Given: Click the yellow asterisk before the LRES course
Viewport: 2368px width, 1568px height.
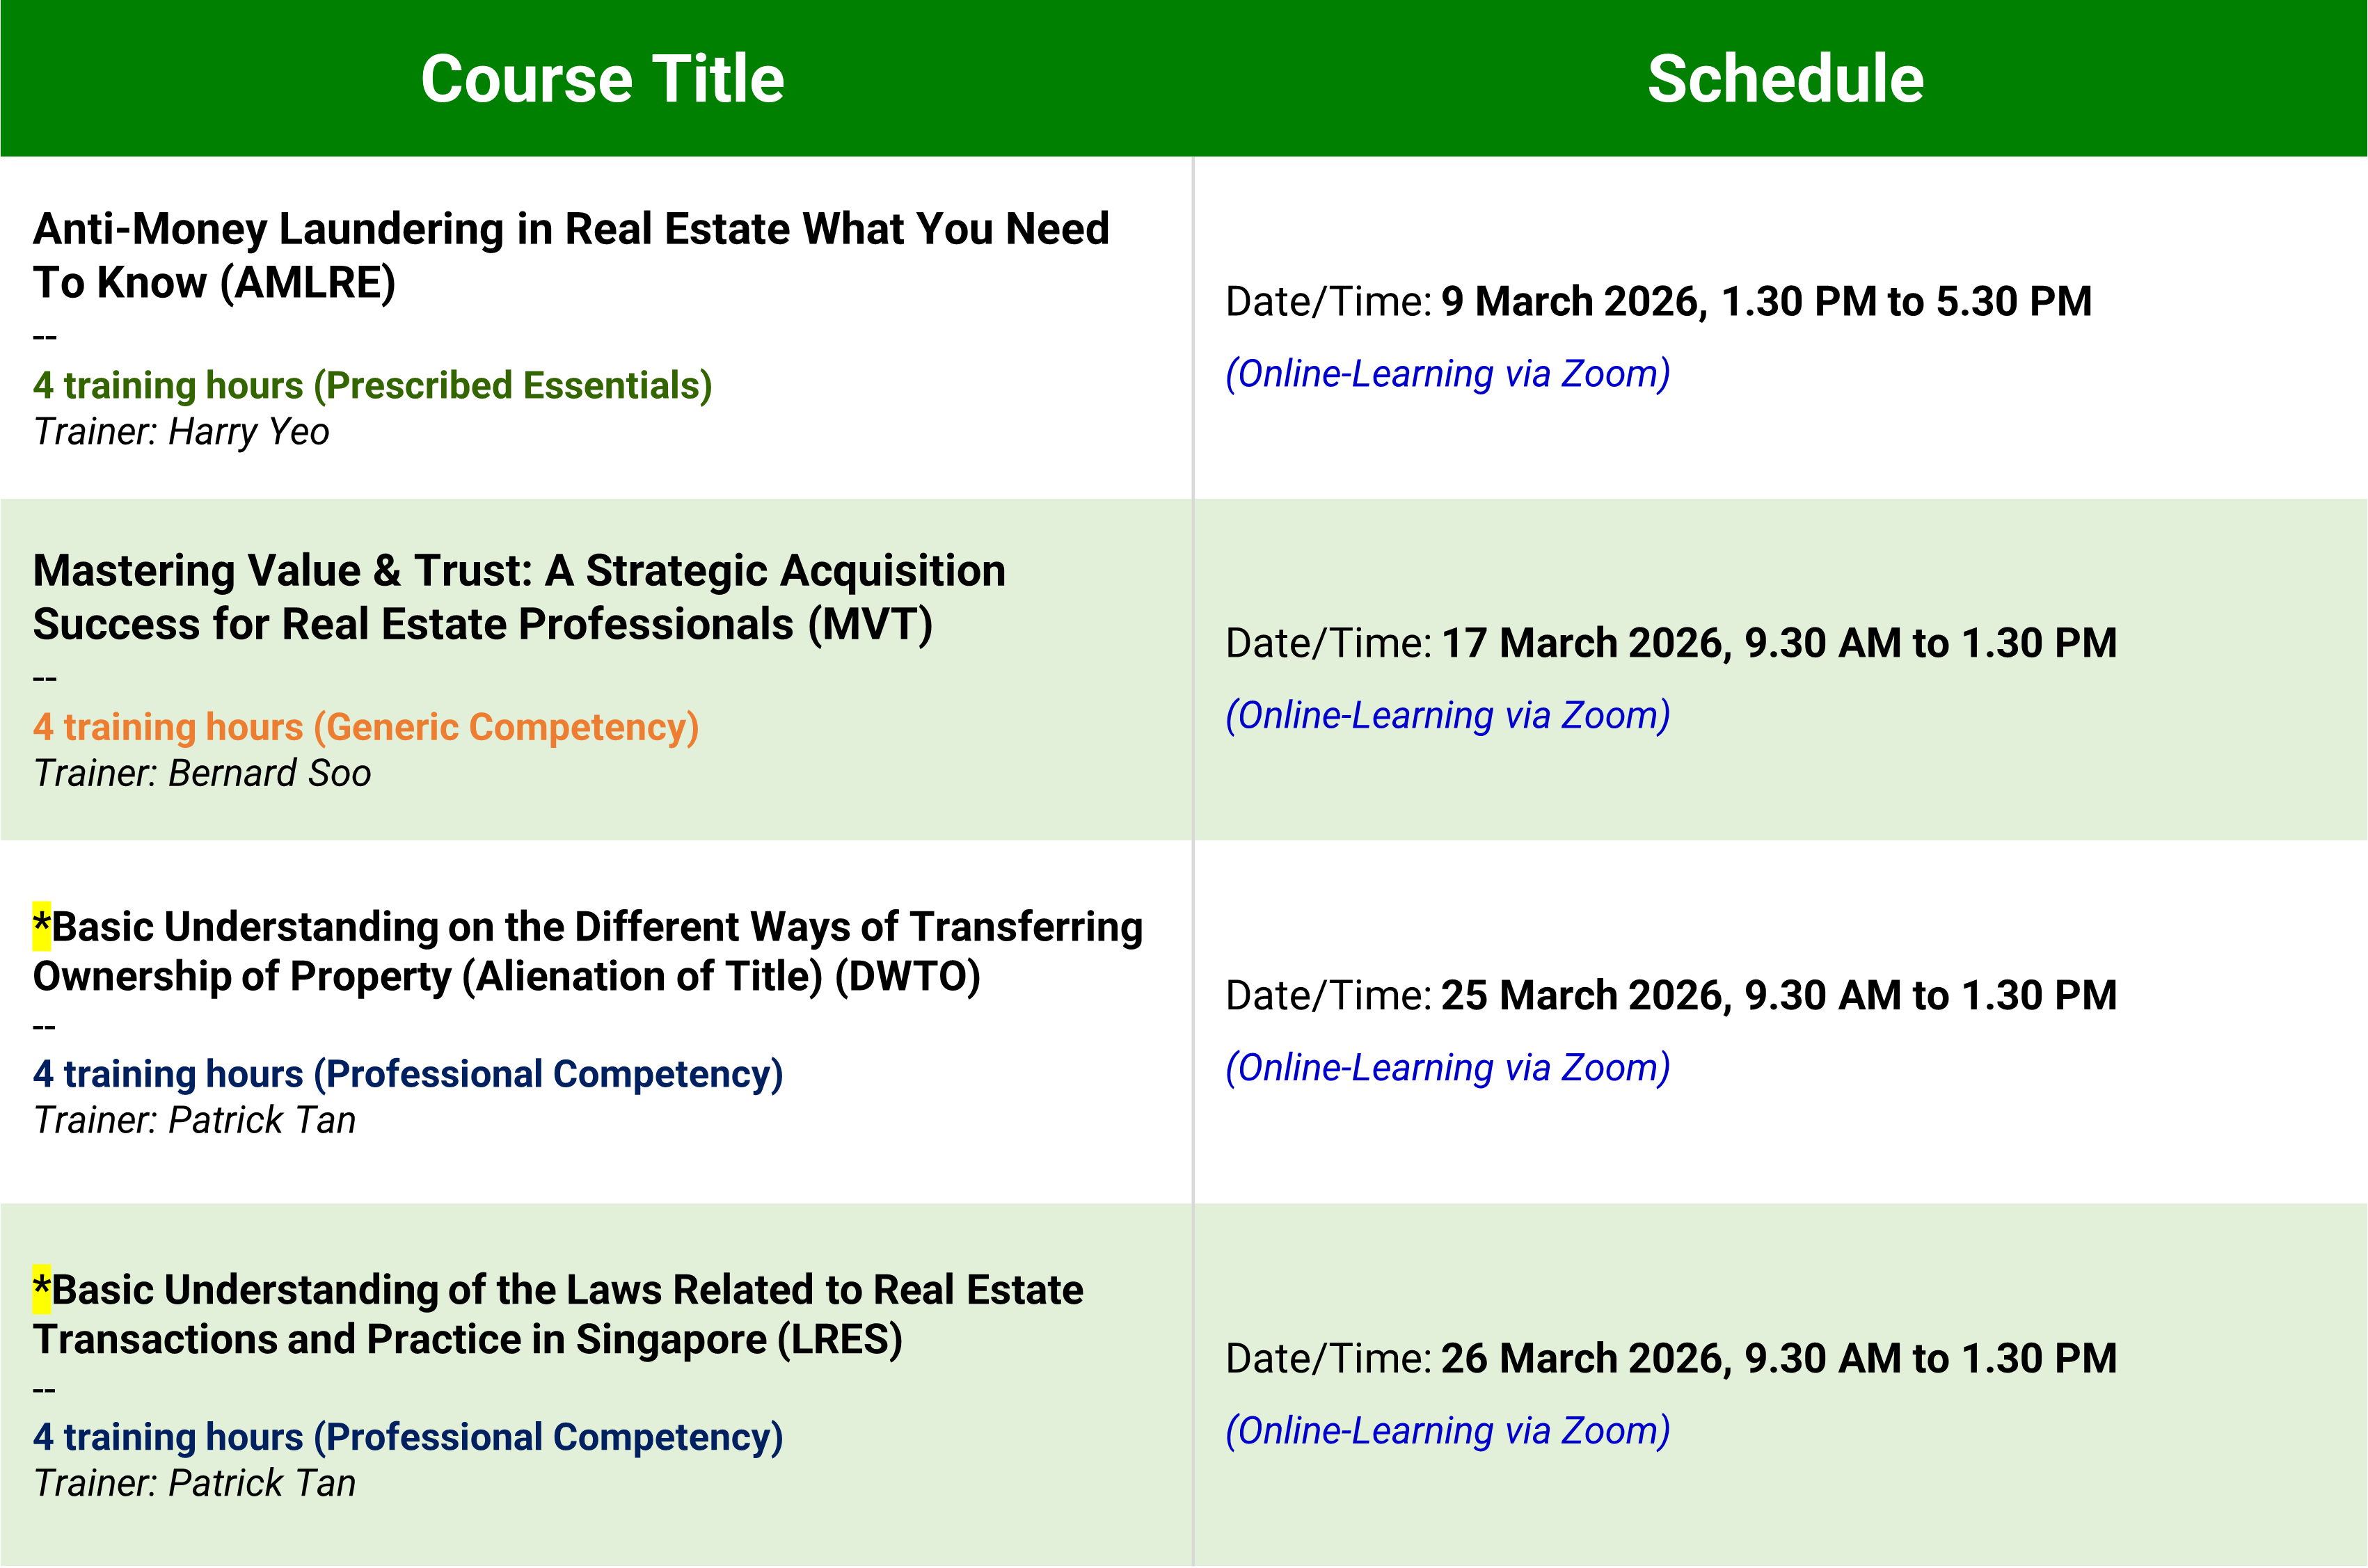Looking at the screenshot, I should [41, 1288].
